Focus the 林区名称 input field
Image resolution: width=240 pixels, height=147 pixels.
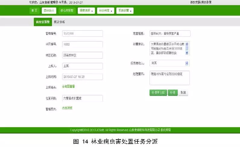point(82,55)
